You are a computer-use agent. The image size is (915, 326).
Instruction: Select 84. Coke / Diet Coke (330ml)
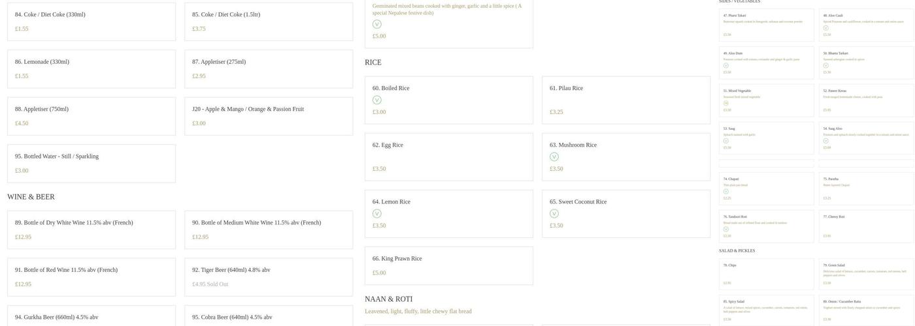pyautogui.click(x=91, y=22)
